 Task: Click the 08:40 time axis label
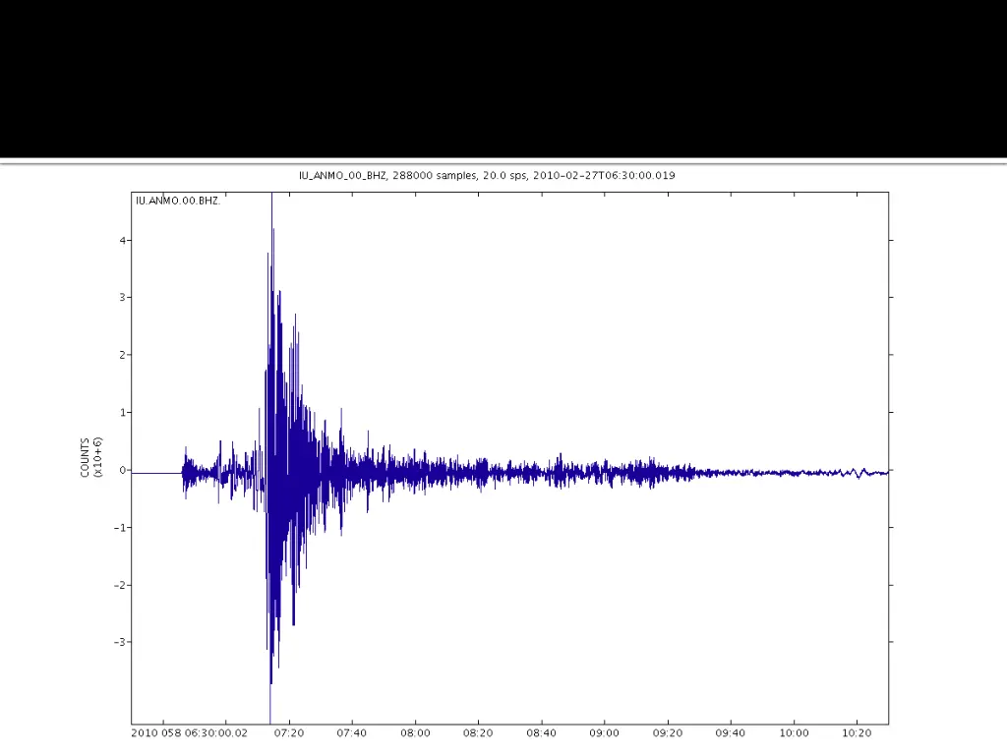pos(541,733)
